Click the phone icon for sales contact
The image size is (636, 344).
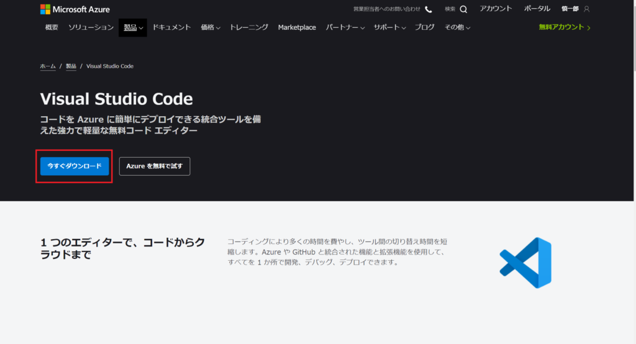[429, 9]
